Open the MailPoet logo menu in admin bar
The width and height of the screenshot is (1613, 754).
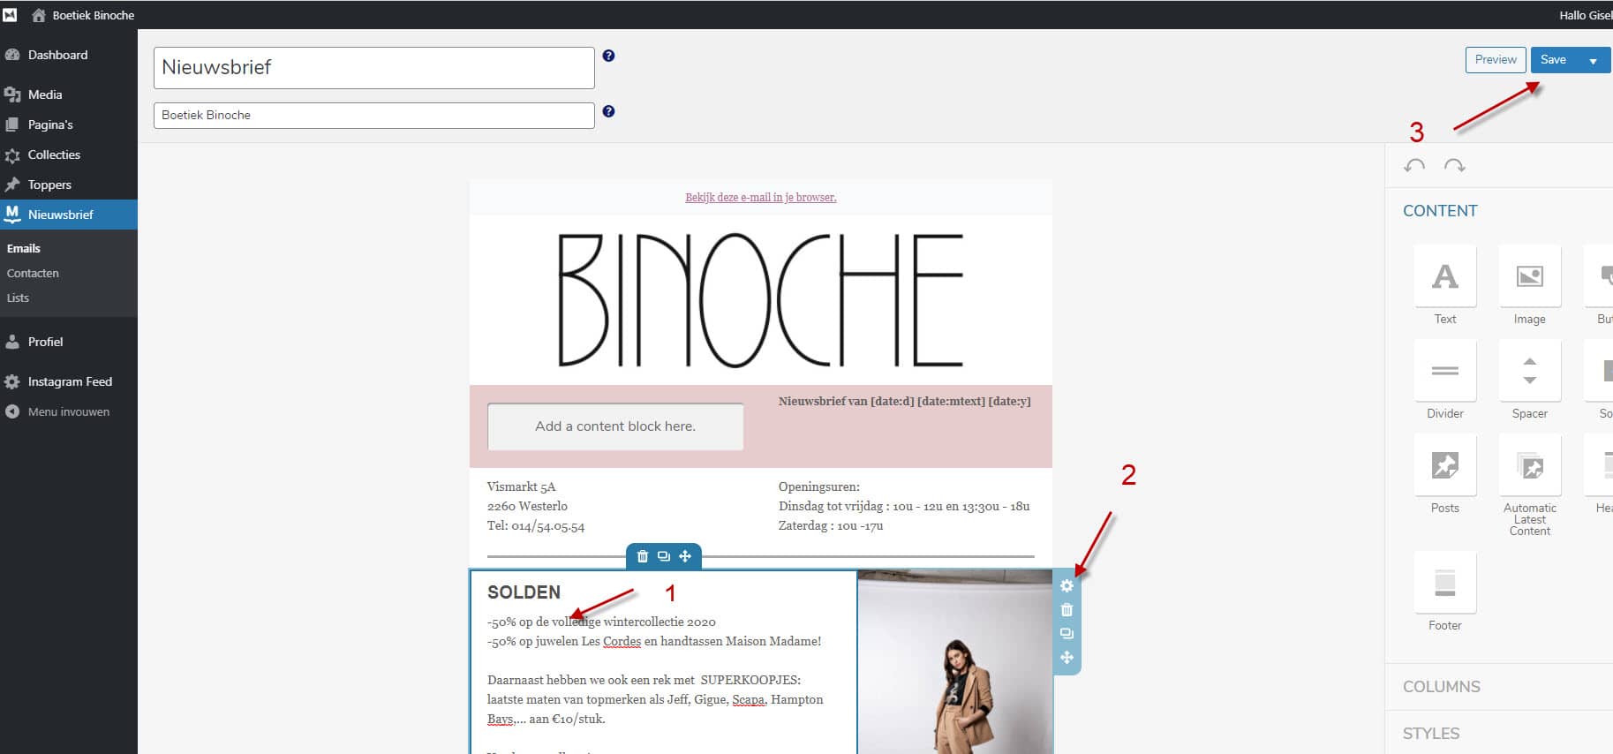(10, 15)
